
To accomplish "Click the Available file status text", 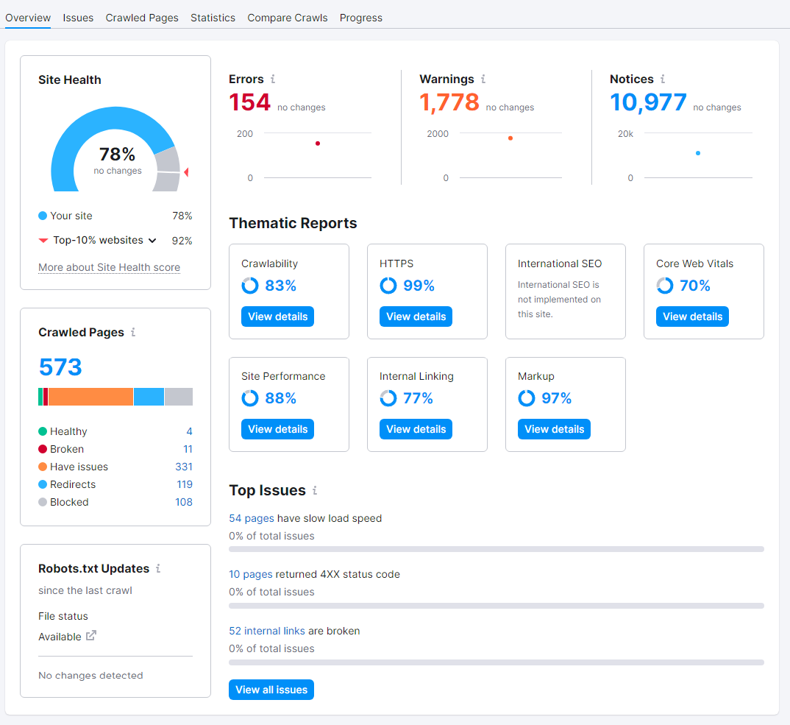I will 60,637.
